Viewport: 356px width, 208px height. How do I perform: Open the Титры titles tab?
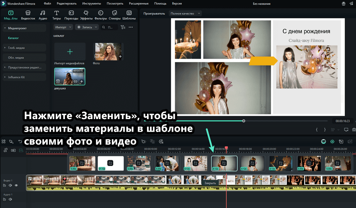click(57, 15)
